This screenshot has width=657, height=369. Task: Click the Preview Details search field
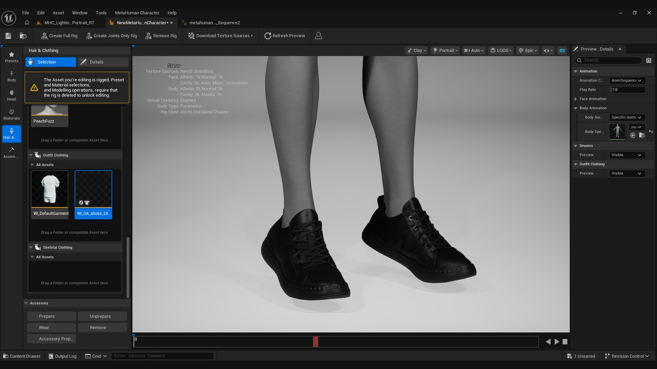point(609,60)
